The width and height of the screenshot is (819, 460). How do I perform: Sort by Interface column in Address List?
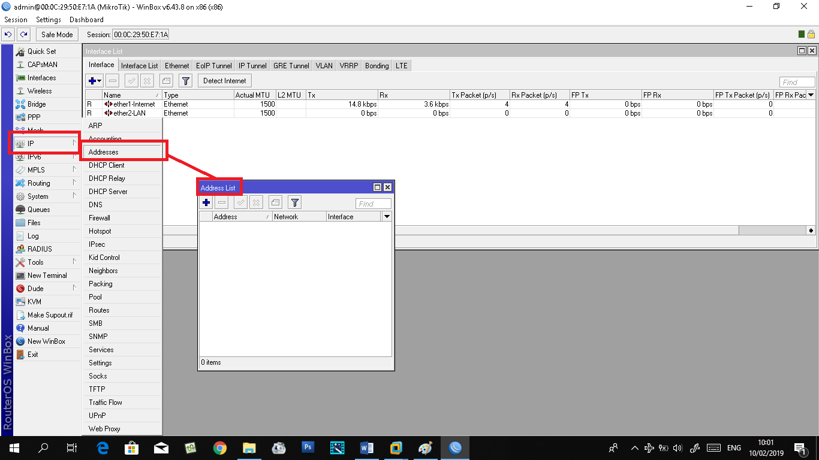pos(354,217)
